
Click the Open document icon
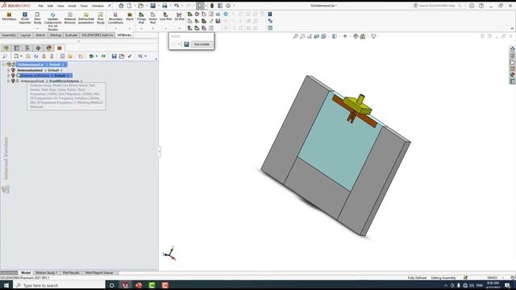141,6
